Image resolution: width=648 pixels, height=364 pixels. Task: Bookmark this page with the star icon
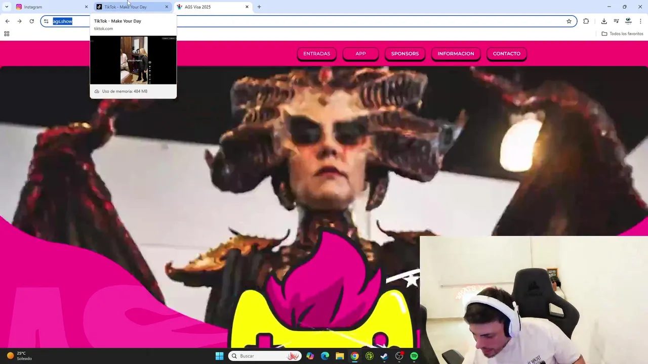click(x=569, y=21)
